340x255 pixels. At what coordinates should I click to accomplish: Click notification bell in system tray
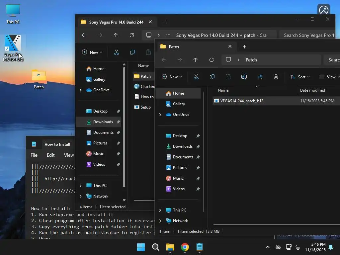click(x=331, y=247)
